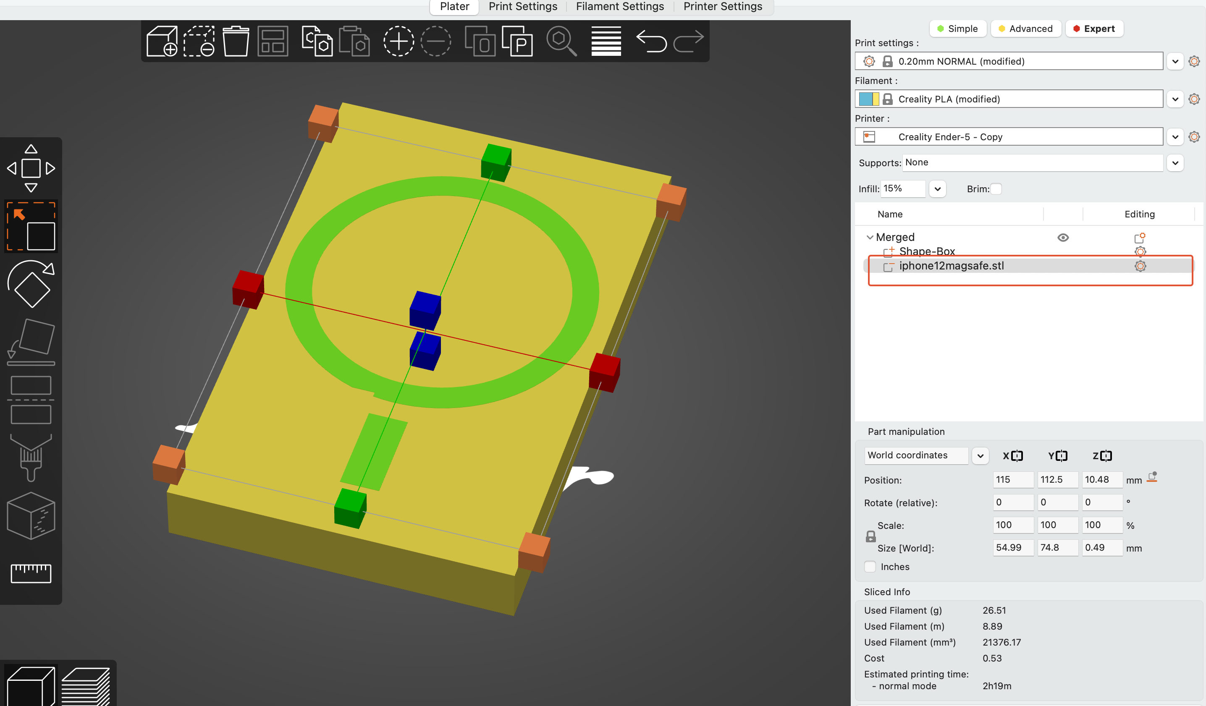This screenshot has height=706, width=1206.
Task: Click the Delete selected object icon
Action: pos(199,41)
